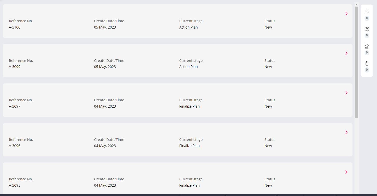
Task: Expand record A-3100 with its chevron
Action: 346,14
